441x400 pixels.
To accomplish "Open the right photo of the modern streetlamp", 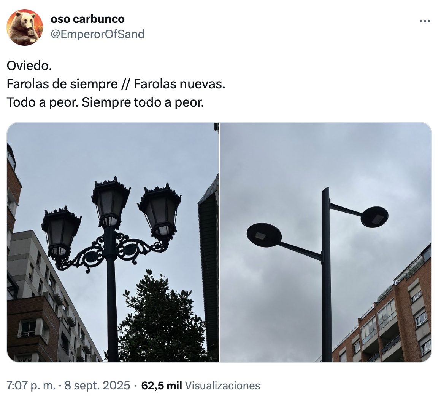I will [x=326, y=242].
